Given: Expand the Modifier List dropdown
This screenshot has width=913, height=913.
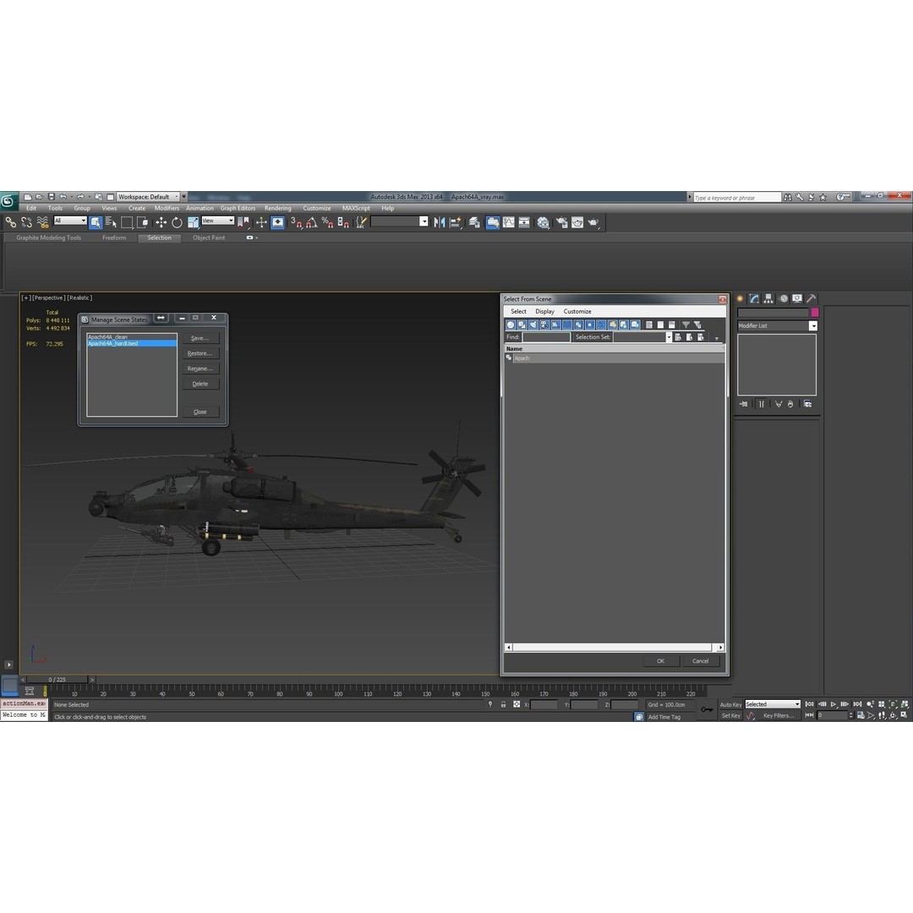Looking at the screenshot, I should point(778,326).
